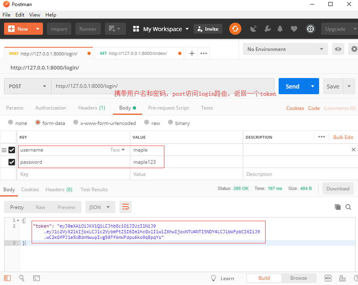Select the form-data body type
This screenshot has width=358, height=285.
click(x=38, y=122)
